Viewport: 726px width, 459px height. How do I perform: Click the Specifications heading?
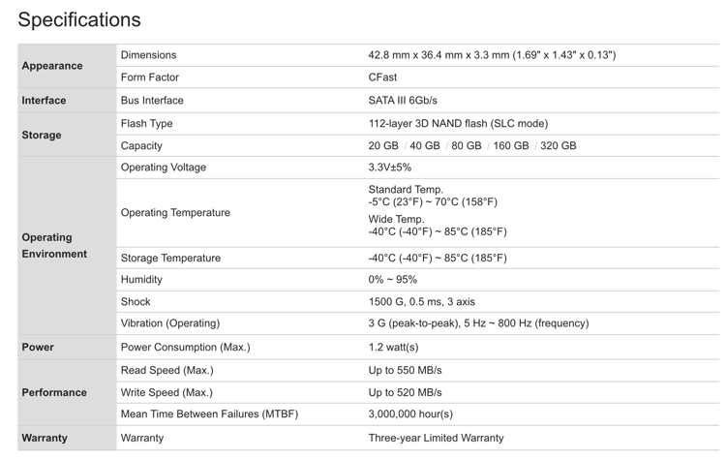pyautogui.click(x=79, y=20)
